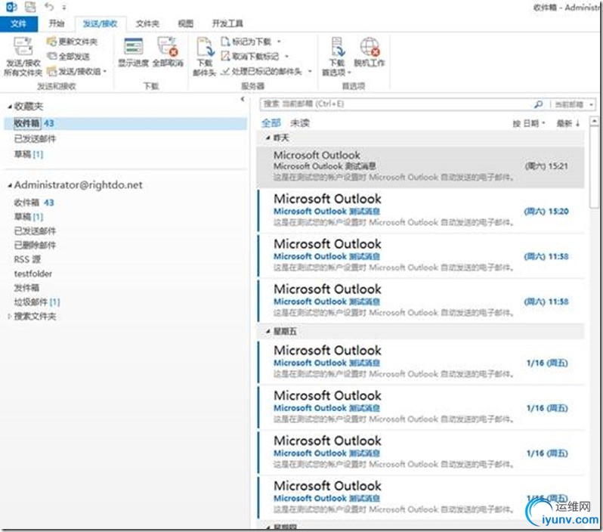Collapse Administrator@rightdo.net account tree
Screen dimensions: 603x532
(x=10, y=185)
